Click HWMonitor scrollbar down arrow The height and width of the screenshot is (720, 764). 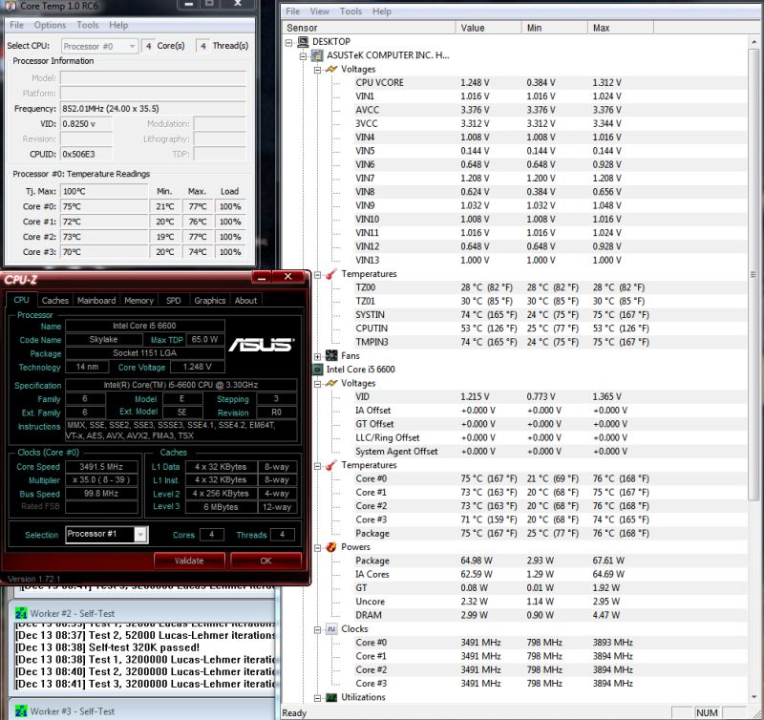[x=753, y=697]
